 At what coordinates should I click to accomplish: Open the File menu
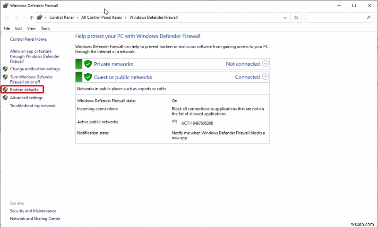(7, 28)
